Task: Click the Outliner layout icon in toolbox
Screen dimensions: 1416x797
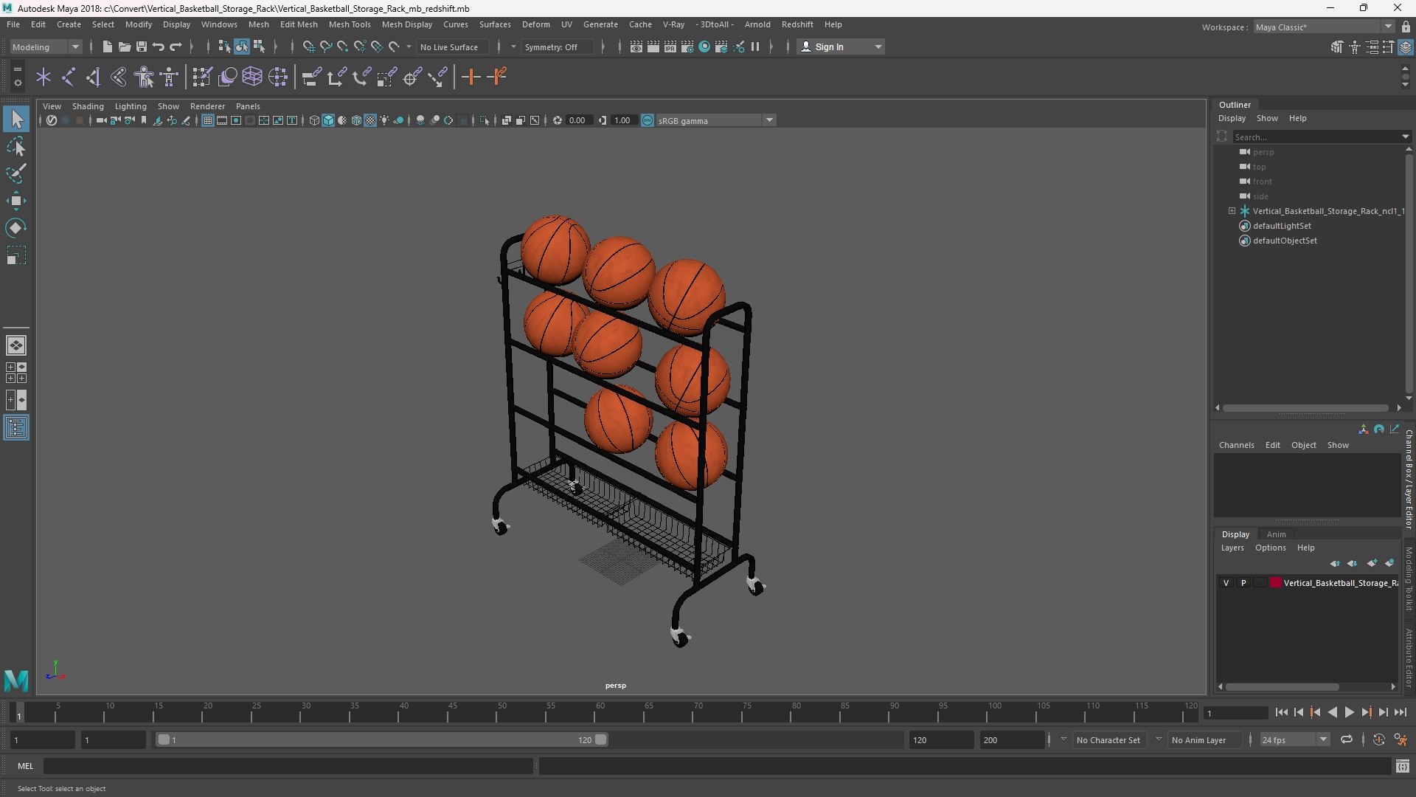Action: tap(16, 428)
